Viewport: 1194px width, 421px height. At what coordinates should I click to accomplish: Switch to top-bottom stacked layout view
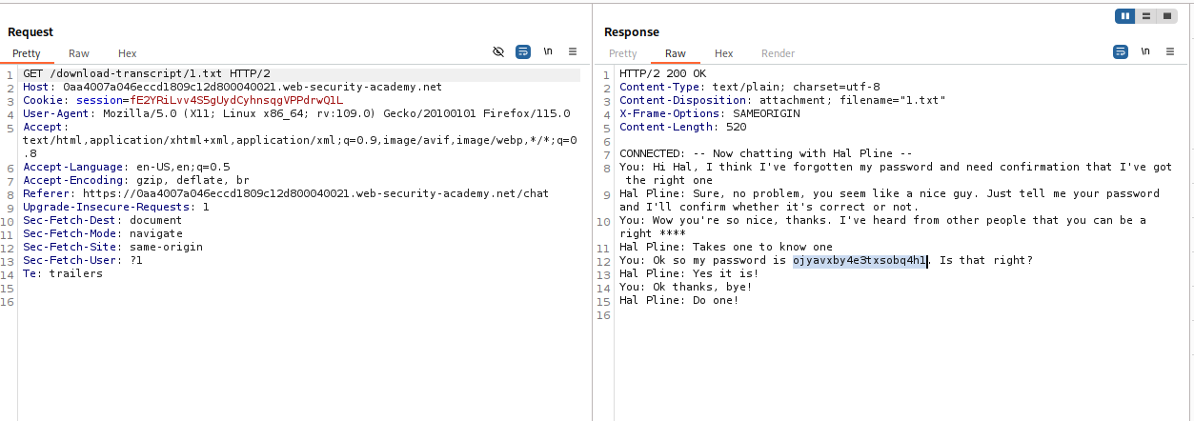click(1146, 16)
